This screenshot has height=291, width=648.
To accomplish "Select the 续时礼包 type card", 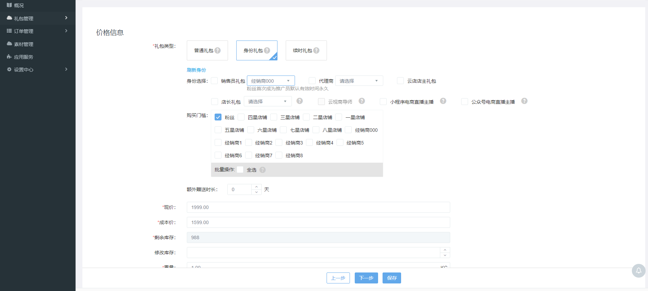I will click(306, 50).
